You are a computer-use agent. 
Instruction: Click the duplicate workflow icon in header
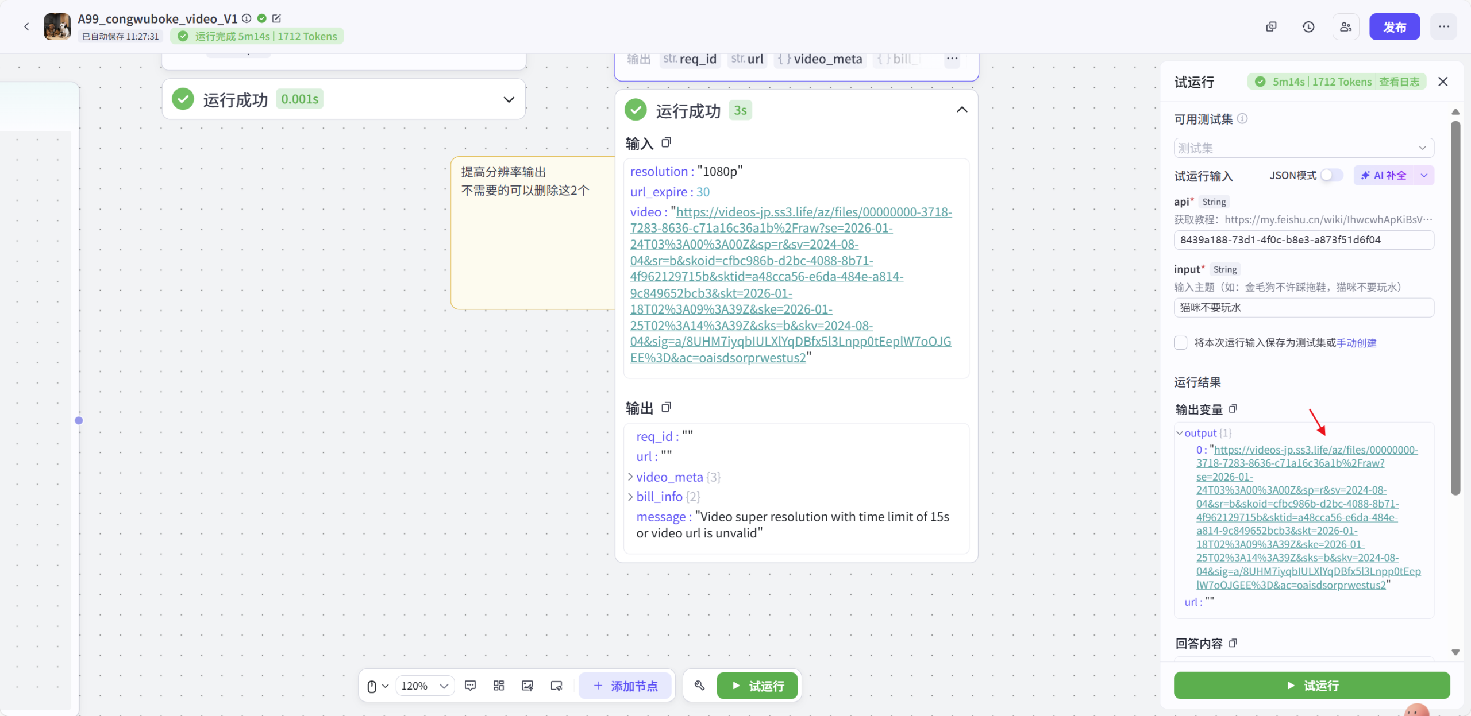[x=1271, y=27]
